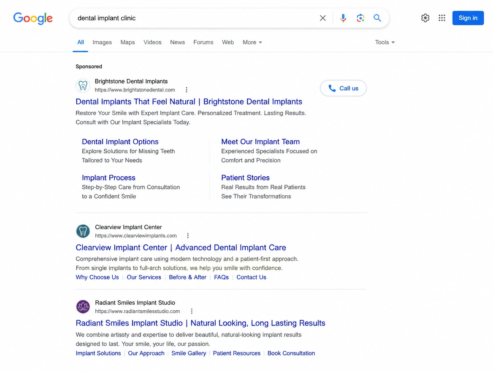Open Clearview Implant Center result title
Viewport: 493px width, 371px height.
181,247
